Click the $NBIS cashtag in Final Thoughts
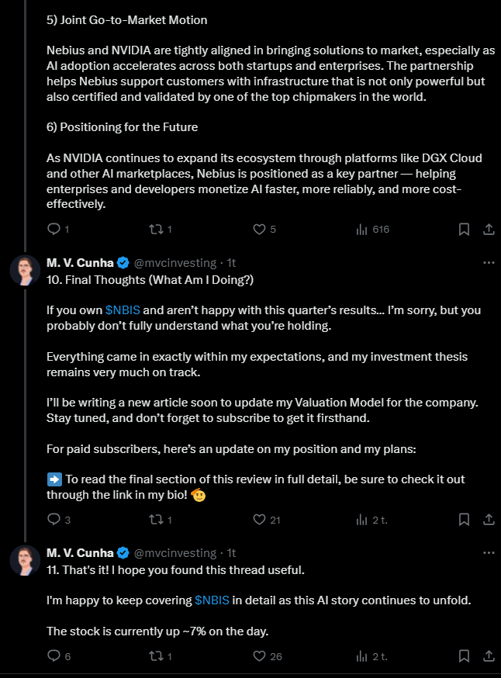Viewport: 501px width, 678px height. coord(123,310)
